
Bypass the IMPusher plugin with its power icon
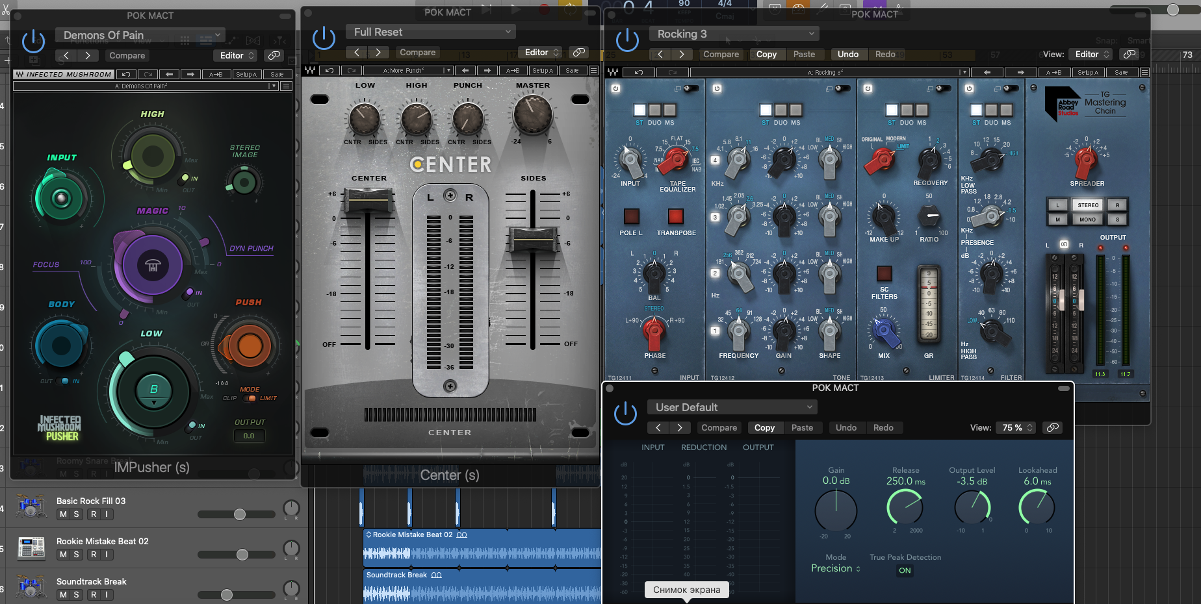(33, 42)
